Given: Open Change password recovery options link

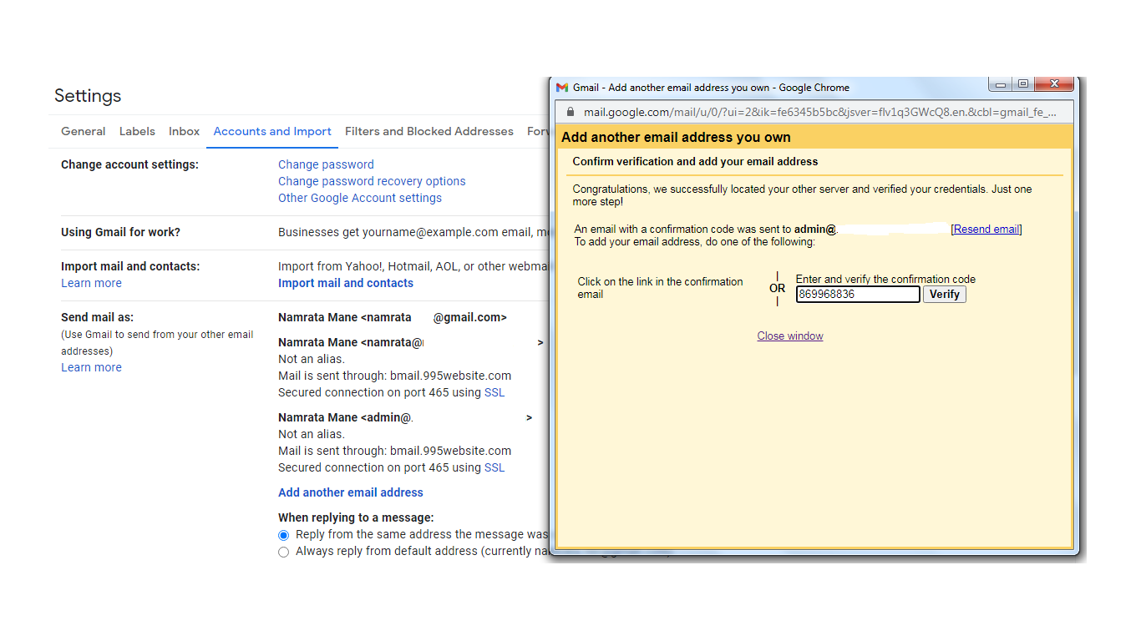Looking at the screenshot, I should pyautogui.click(x=372, y=181).
